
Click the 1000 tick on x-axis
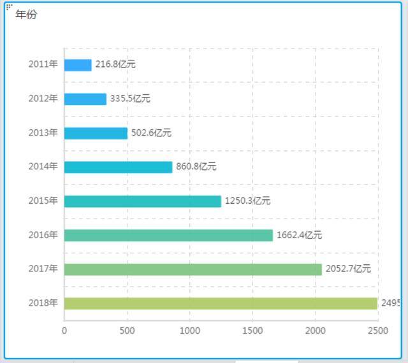pyautogui.click(x=190, y=331)
